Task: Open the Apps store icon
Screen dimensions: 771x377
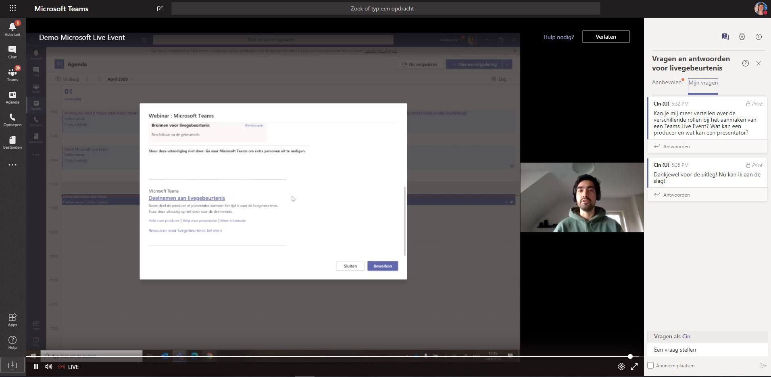Action: click(x=13, y=320)
